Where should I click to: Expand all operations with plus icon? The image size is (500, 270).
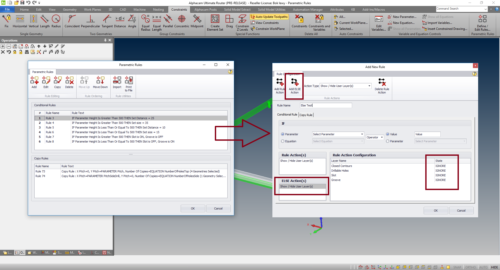click(x=3, y=46)
